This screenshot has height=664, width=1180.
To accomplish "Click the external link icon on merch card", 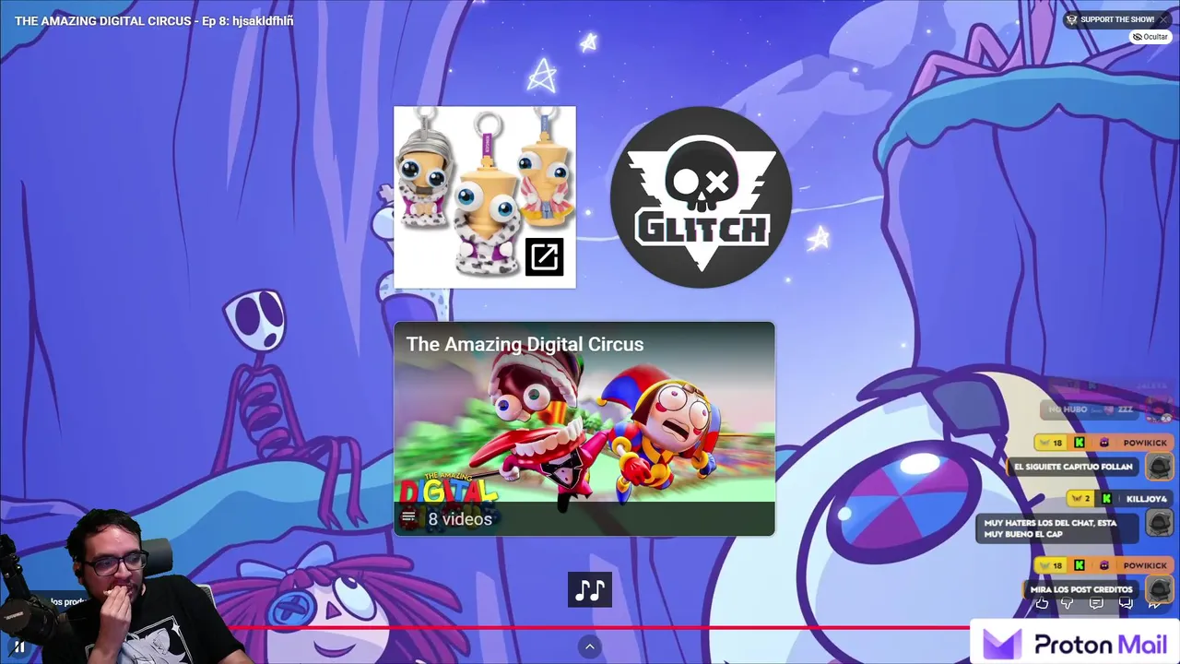I will click(x=544, y=257).
